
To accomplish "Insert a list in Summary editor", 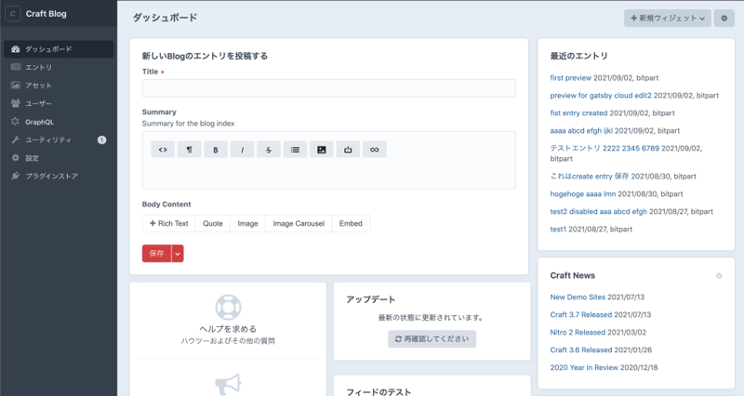I will [x=296, y=149].
